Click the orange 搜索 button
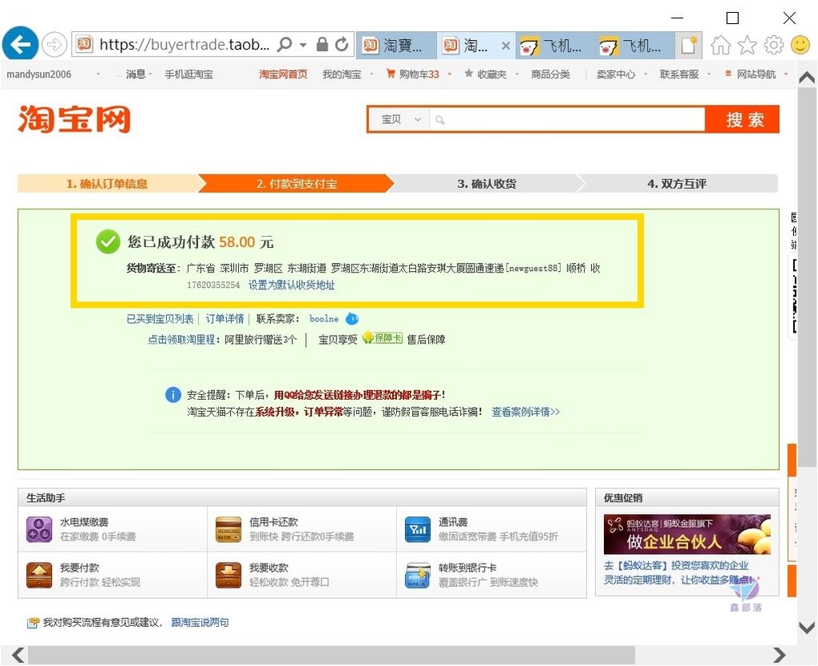The height and width of the screenshot is (666, 818). coord(743,119)
